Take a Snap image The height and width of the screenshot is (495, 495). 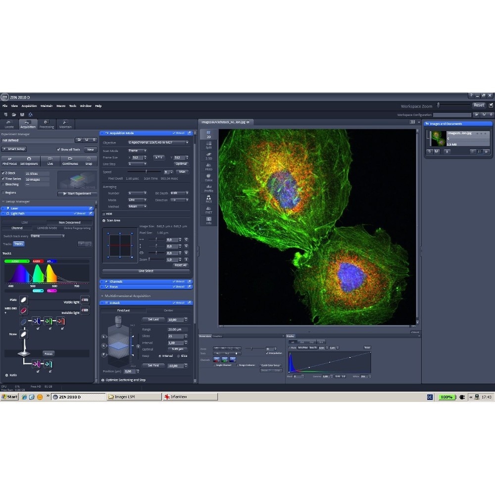(89, 161)
